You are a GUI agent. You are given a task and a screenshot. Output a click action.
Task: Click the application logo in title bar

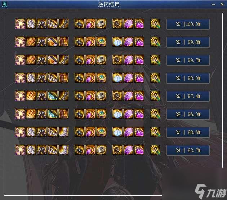pyautogui.click(x=4, y=4)
